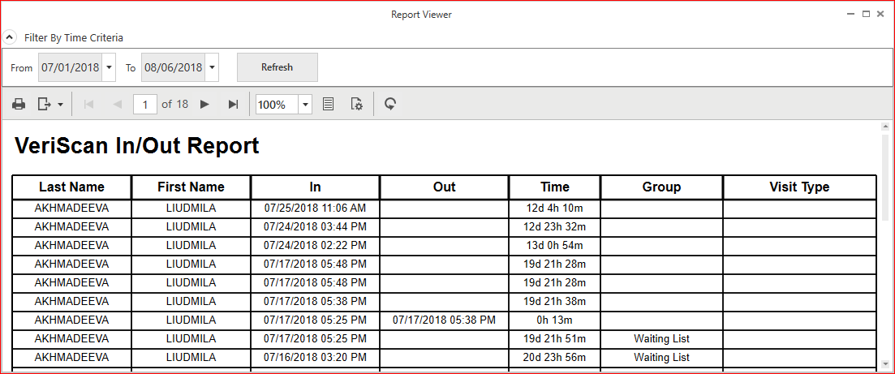This screenshot has width=895, height=374.
Task: Advance to the next report page
Action: [204, 105]
